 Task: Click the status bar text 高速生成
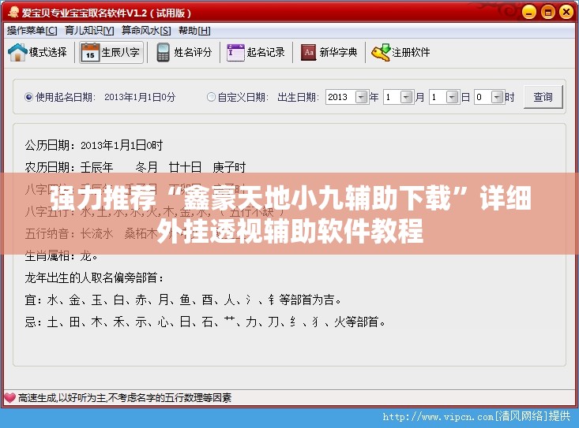pyautogui.click(x=125, y=398)
